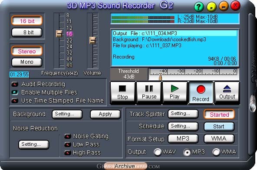Open the green help question mark button
The width and height of the screenshot is (257, 170).
[199, 7]
